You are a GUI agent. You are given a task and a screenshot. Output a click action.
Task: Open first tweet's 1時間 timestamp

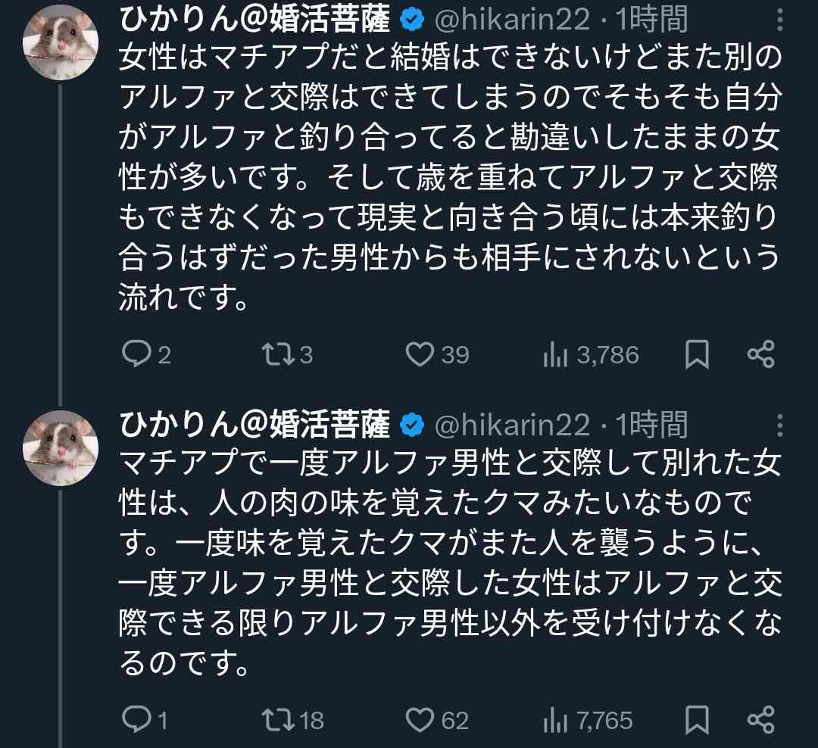651,20
